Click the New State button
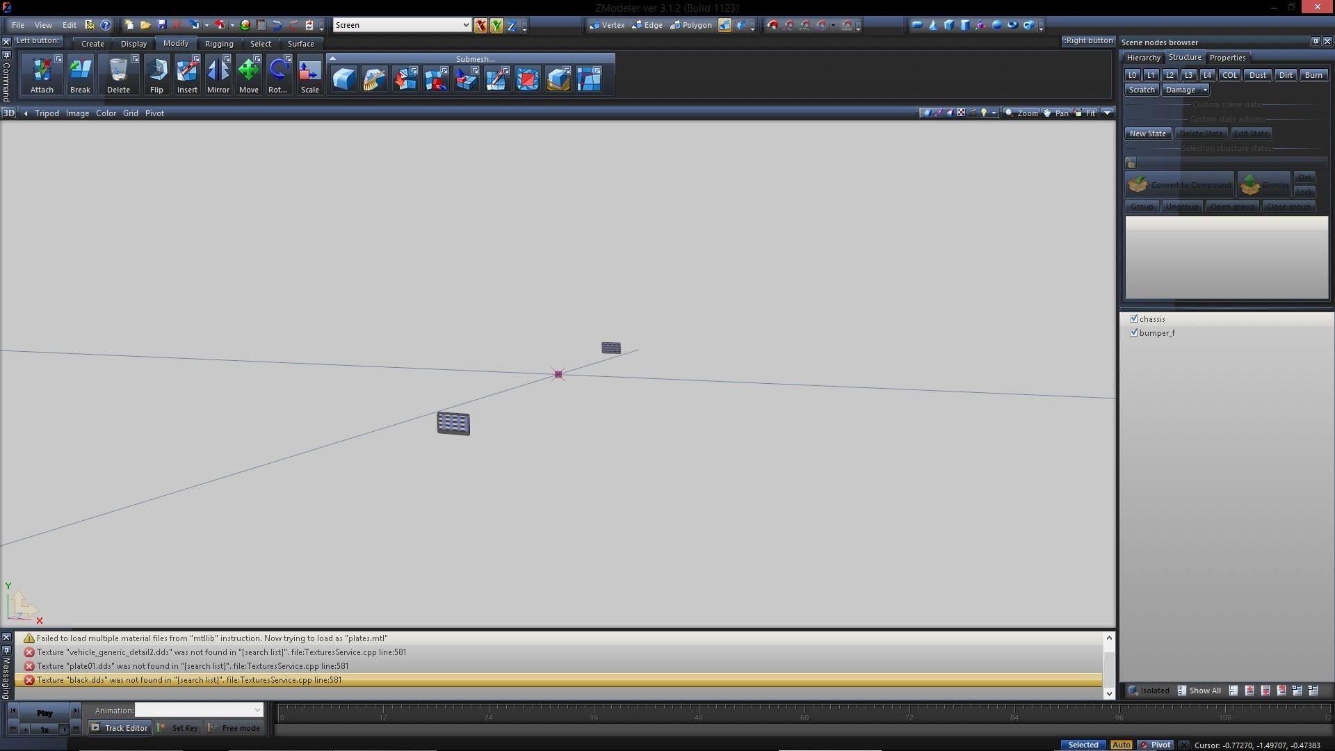Image resolution: width=1335 pixels, height=751 pixels. coord(1147,134)
